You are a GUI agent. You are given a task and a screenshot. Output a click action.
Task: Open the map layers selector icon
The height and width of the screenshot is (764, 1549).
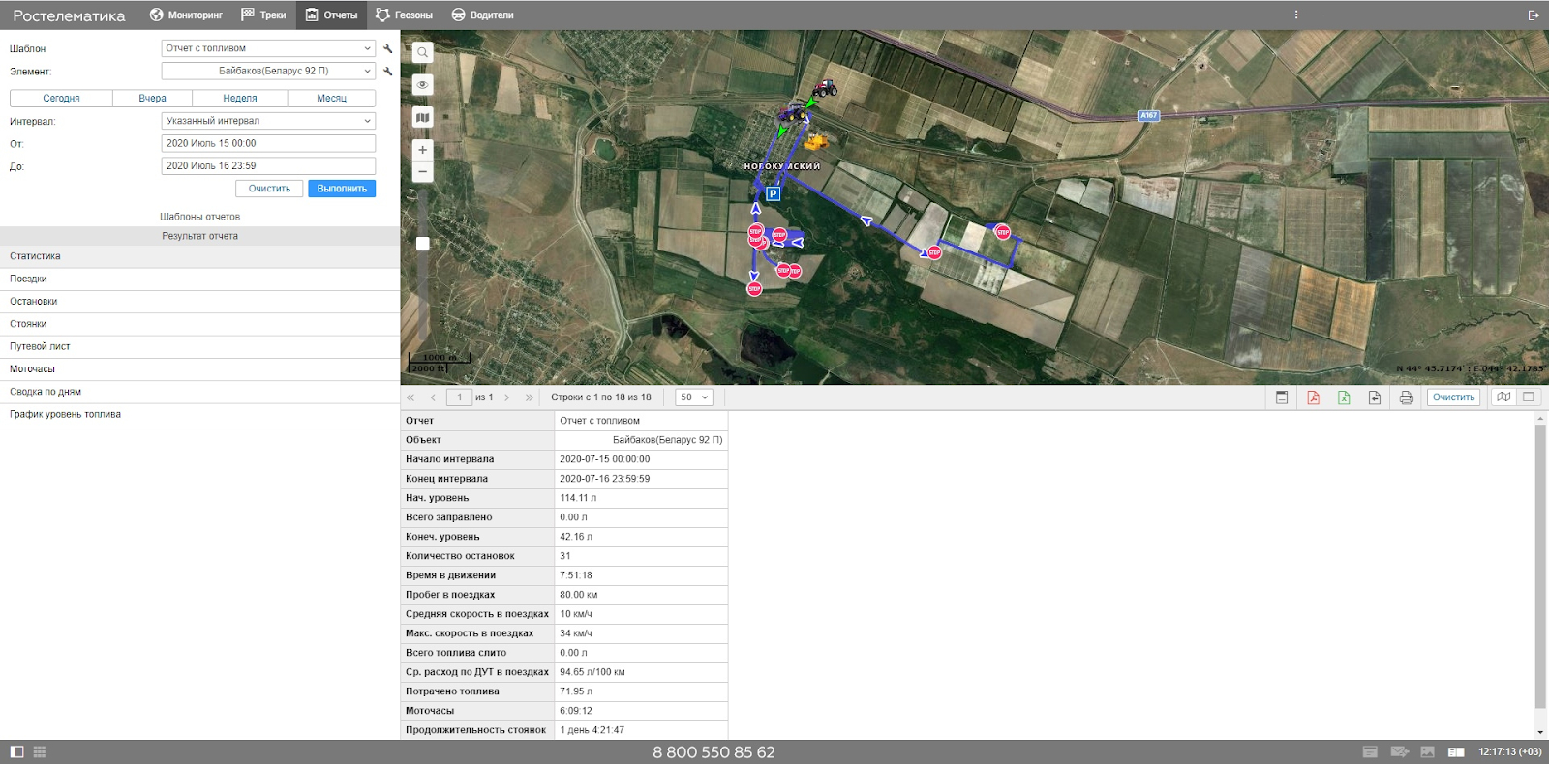[x=422, y=117]
